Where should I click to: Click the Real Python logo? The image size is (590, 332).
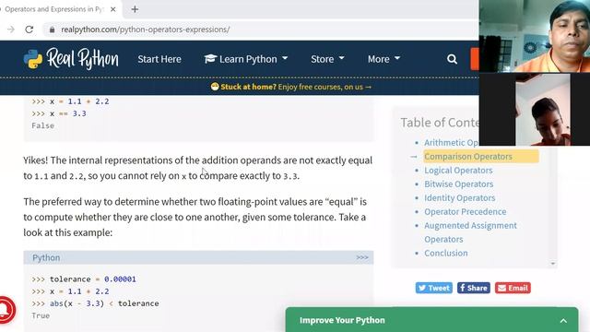[71, 59]
